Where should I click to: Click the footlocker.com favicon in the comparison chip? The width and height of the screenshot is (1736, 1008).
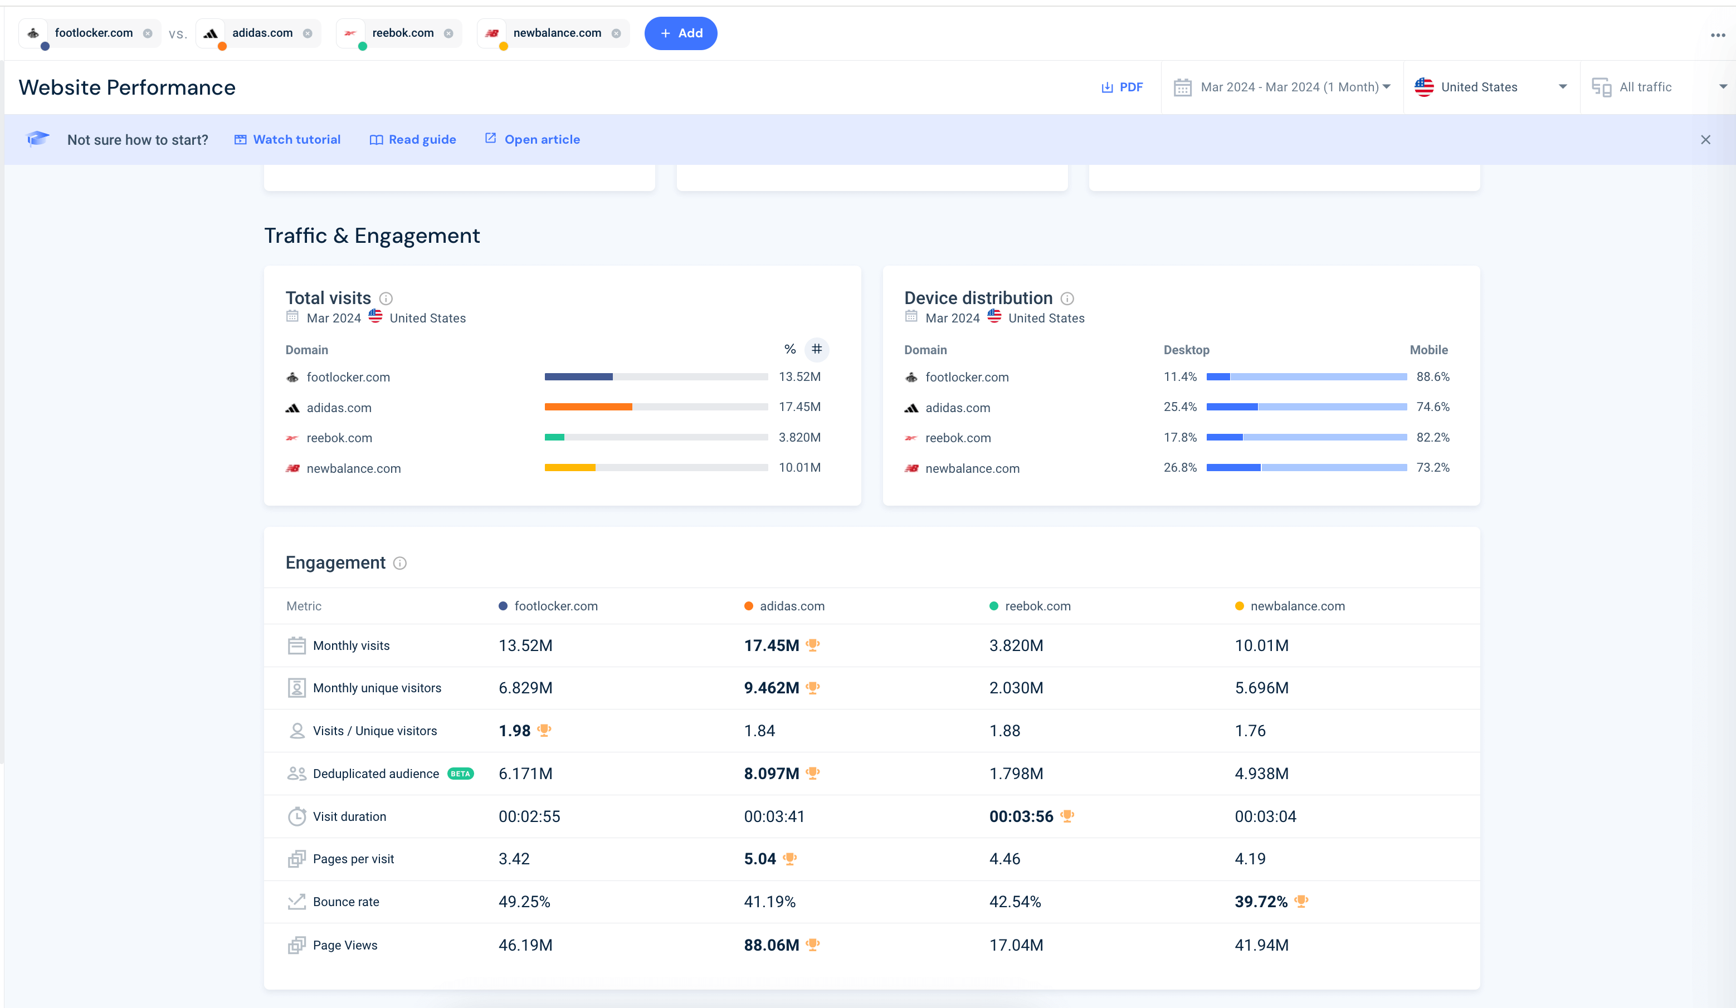[32, 33]
